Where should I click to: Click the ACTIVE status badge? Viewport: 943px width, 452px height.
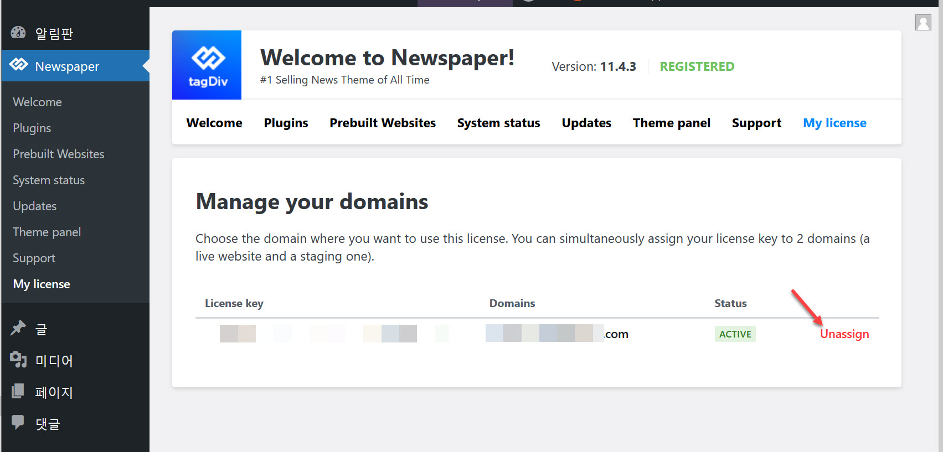click(x=735, y=334)
